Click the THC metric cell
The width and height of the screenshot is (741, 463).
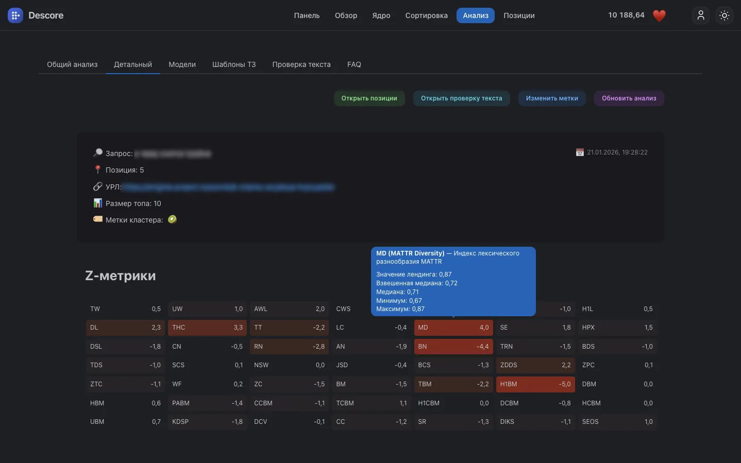point(207,328)
